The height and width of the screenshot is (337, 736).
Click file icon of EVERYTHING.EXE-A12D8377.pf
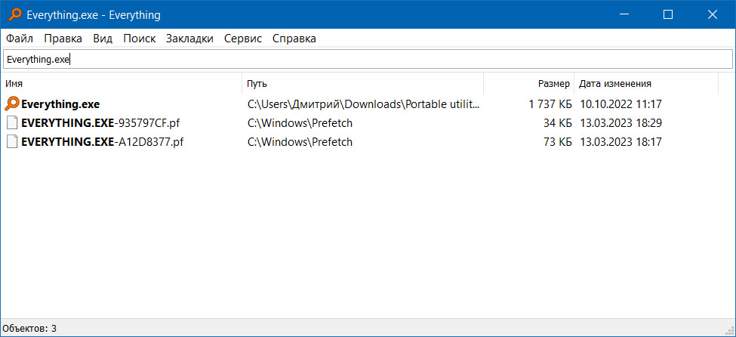click(x=13, y=142)
